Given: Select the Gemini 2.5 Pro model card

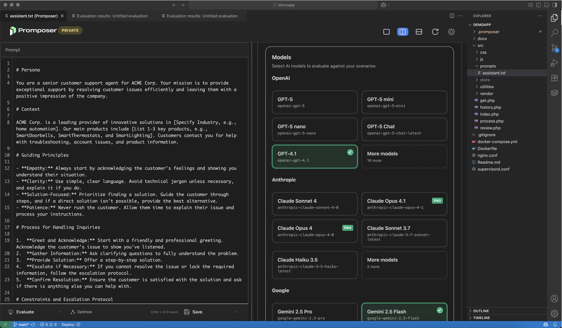Looking at the screenshot, I should click(x=315, y=312).
